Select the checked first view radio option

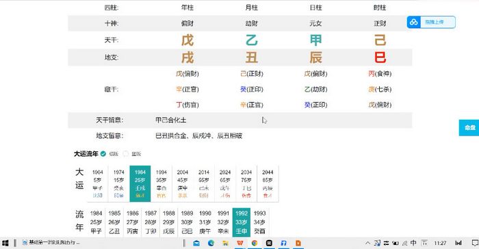(103, 154)
